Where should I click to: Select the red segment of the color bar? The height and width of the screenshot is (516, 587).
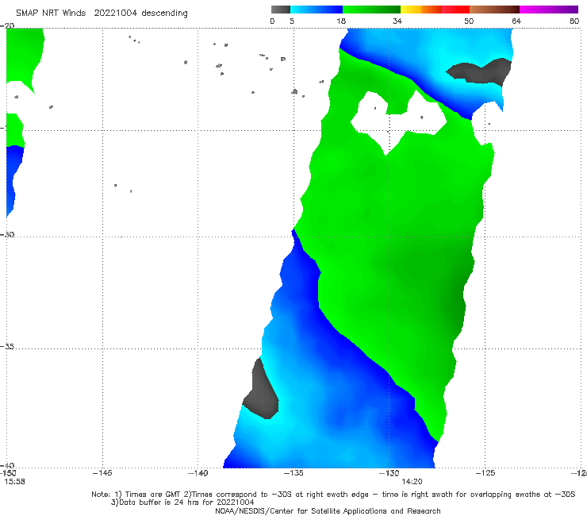pos(455,10)
